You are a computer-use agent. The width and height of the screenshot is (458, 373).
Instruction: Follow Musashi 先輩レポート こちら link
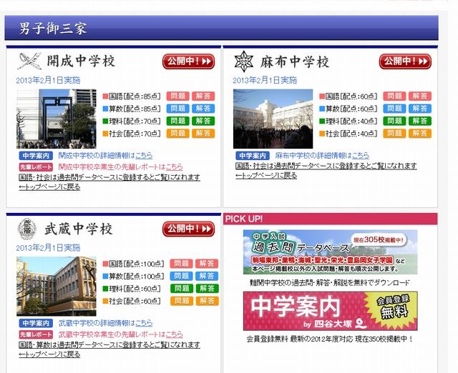175,334
